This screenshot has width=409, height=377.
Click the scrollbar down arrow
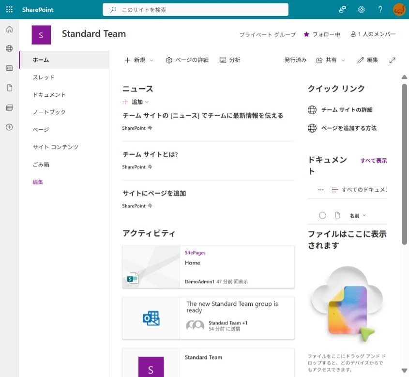pos(404,371)
